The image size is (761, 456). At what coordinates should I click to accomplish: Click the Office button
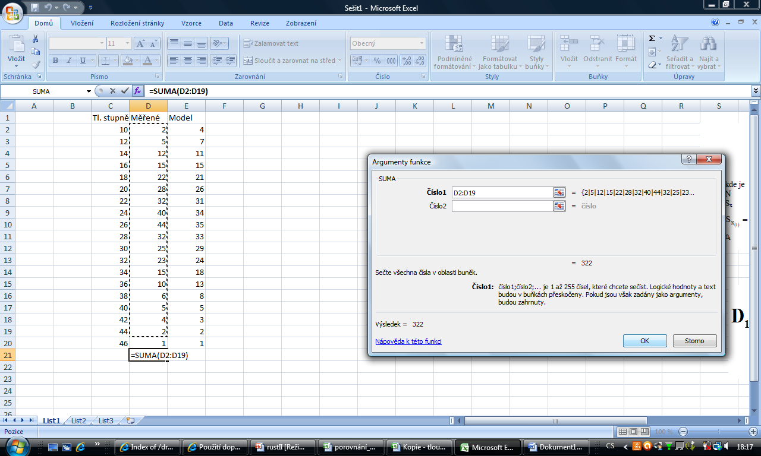pyautogui.click(x=13, y=12)
